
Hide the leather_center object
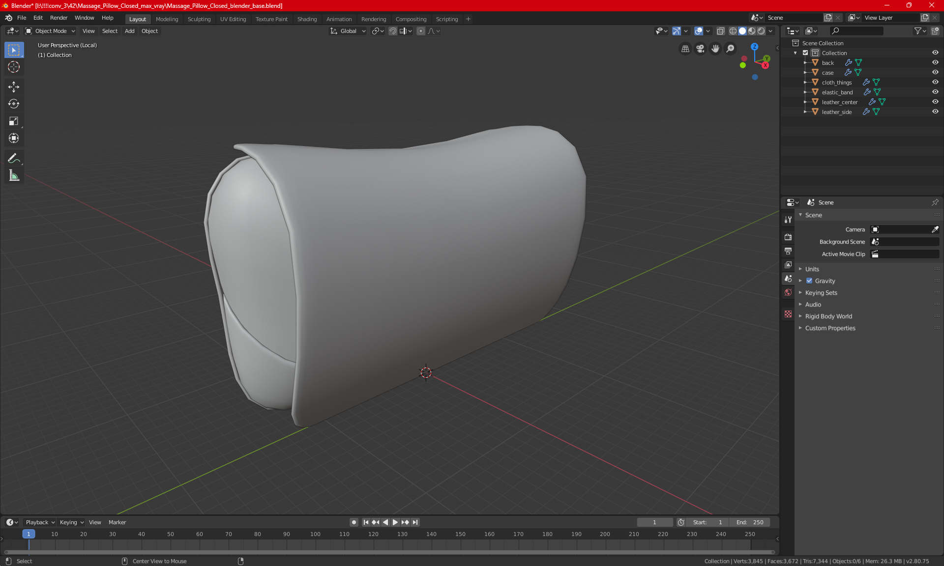935,102
